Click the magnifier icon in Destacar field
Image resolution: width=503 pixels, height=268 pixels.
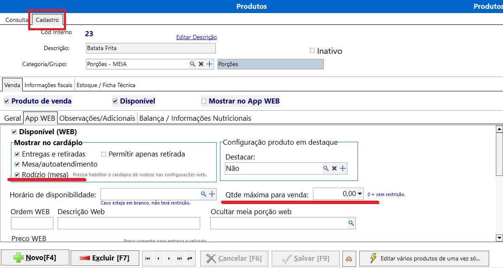(326, 169)
